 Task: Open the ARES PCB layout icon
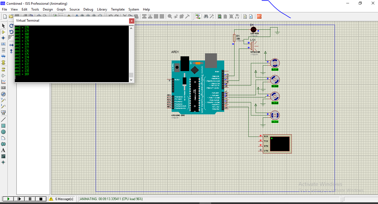[259, 16]
